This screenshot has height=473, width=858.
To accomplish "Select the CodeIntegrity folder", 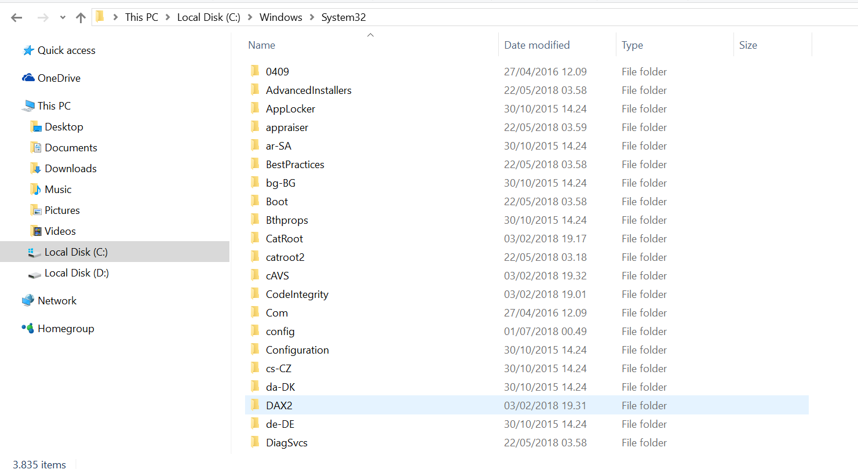I will (297, 294).
